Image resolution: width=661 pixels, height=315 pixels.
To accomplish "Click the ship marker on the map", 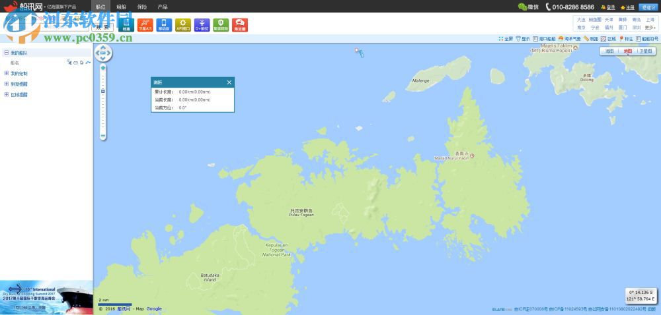I will [x=361, y=54].
